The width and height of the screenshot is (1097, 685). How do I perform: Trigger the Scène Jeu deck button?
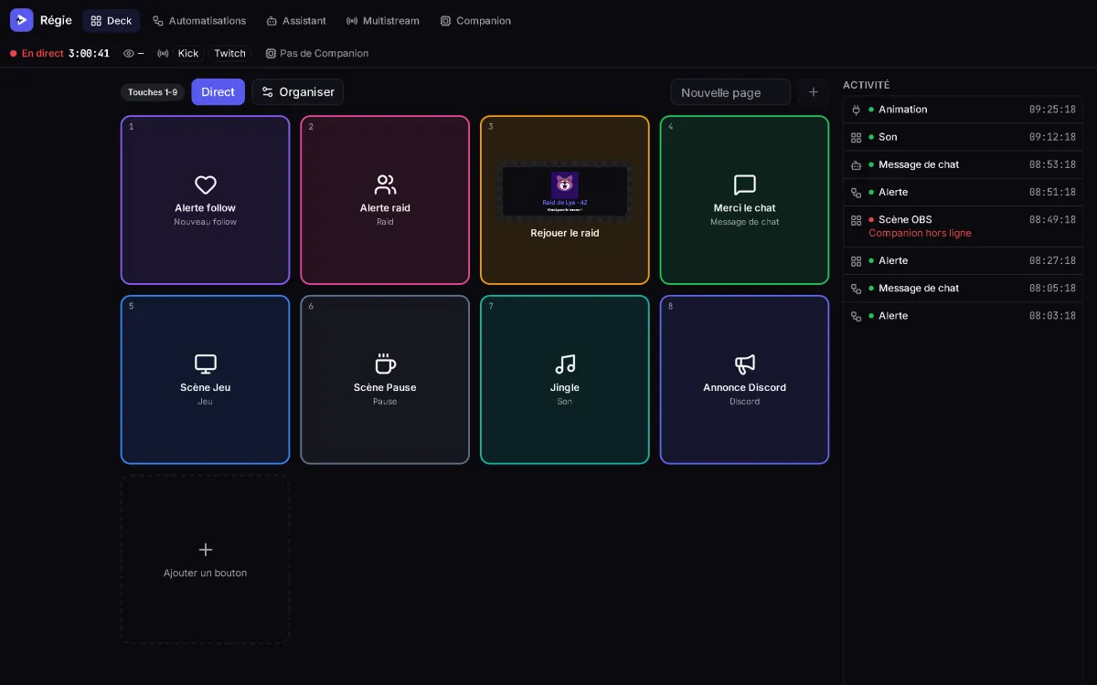[x=206, y=380]
